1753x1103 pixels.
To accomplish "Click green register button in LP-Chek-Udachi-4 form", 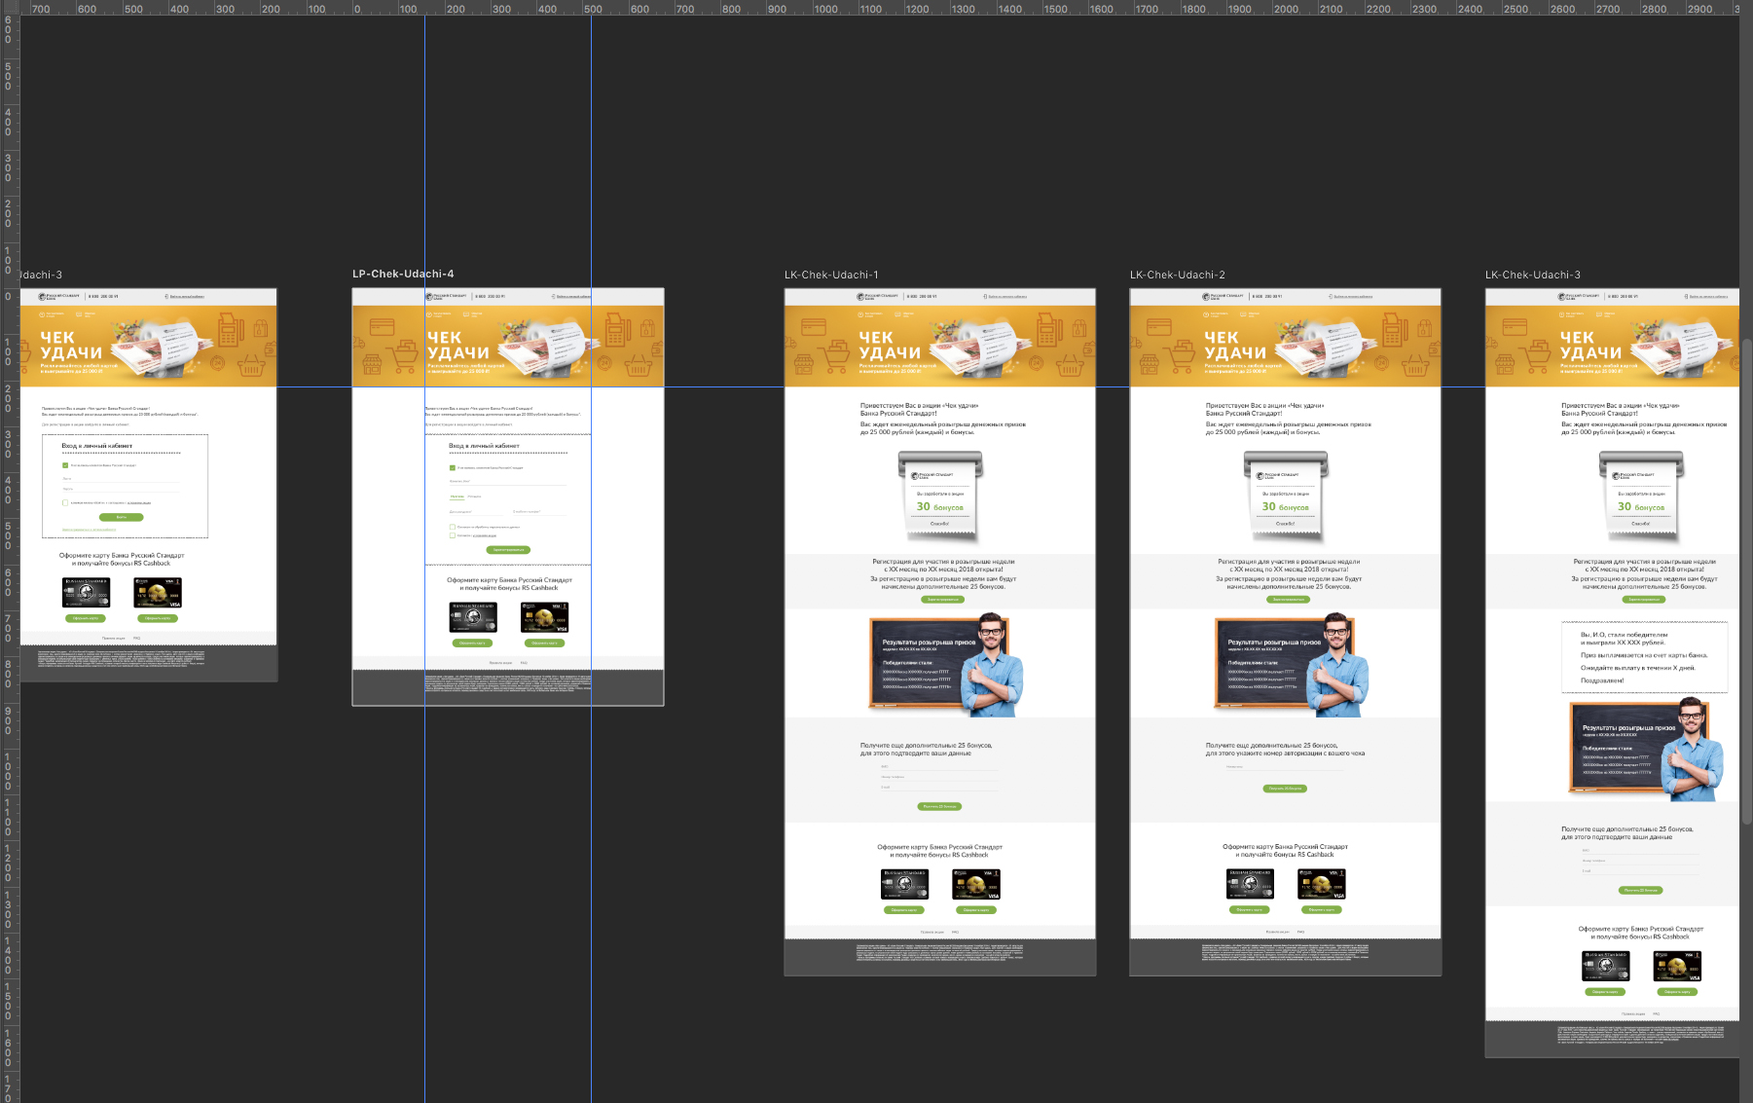I will (508, 550).
